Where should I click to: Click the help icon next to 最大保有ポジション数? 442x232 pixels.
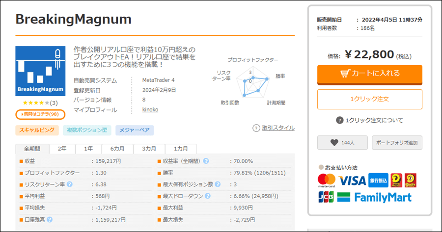(x=218, y=184)
